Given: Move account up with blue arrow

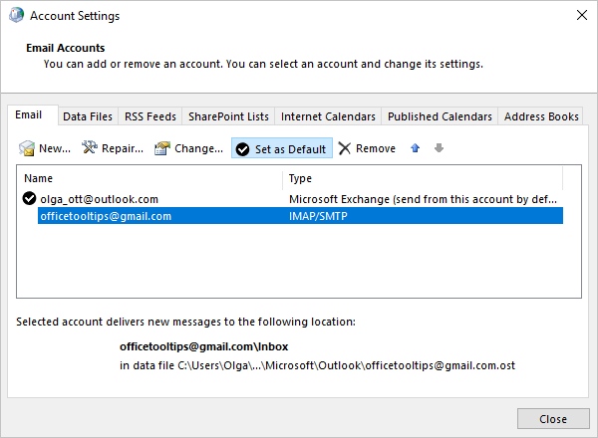Looking at the screenshot, I should (416, 147).
